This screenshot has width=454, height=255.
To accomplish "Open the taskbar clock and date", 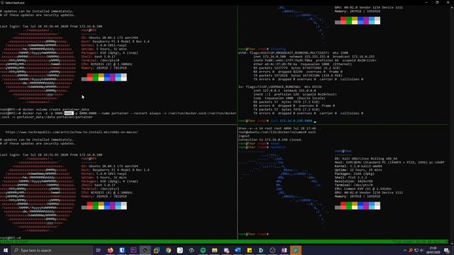I will tap(433, 250).
